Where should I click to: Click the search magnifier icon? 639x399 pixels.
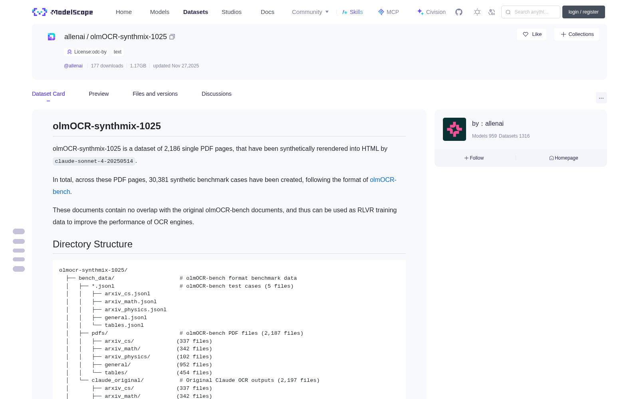pyautogui.click(x=508, y=12)
